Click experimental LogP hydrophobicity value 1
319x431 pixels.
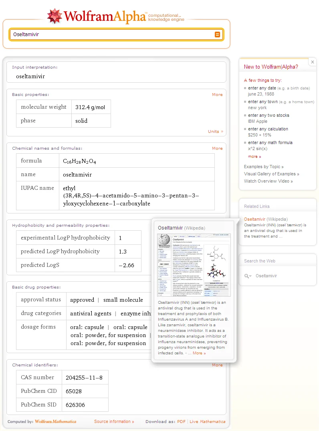[x=120, y=238]
